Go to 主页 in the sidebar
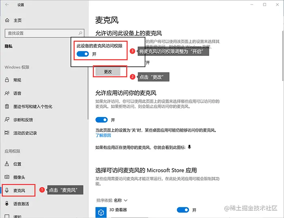The image size is (284, 218). pos(17,20)
